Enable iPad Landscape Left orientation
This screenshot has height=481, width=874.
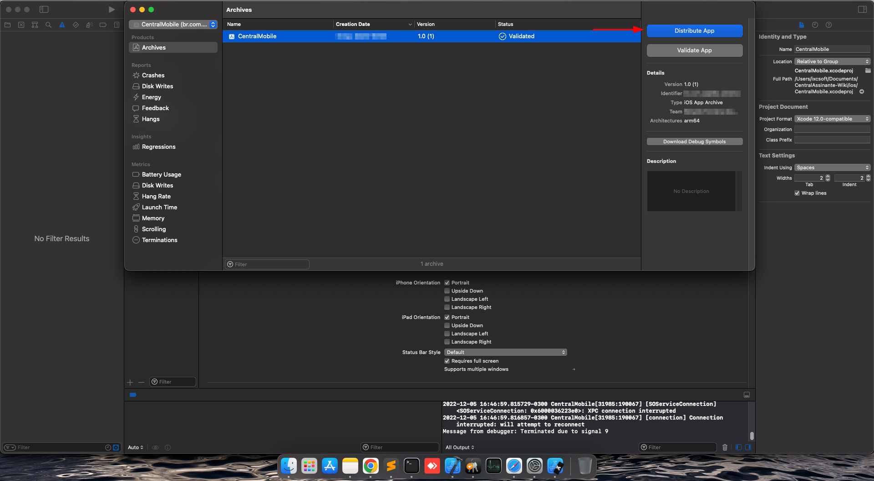[x=447, y=334]
